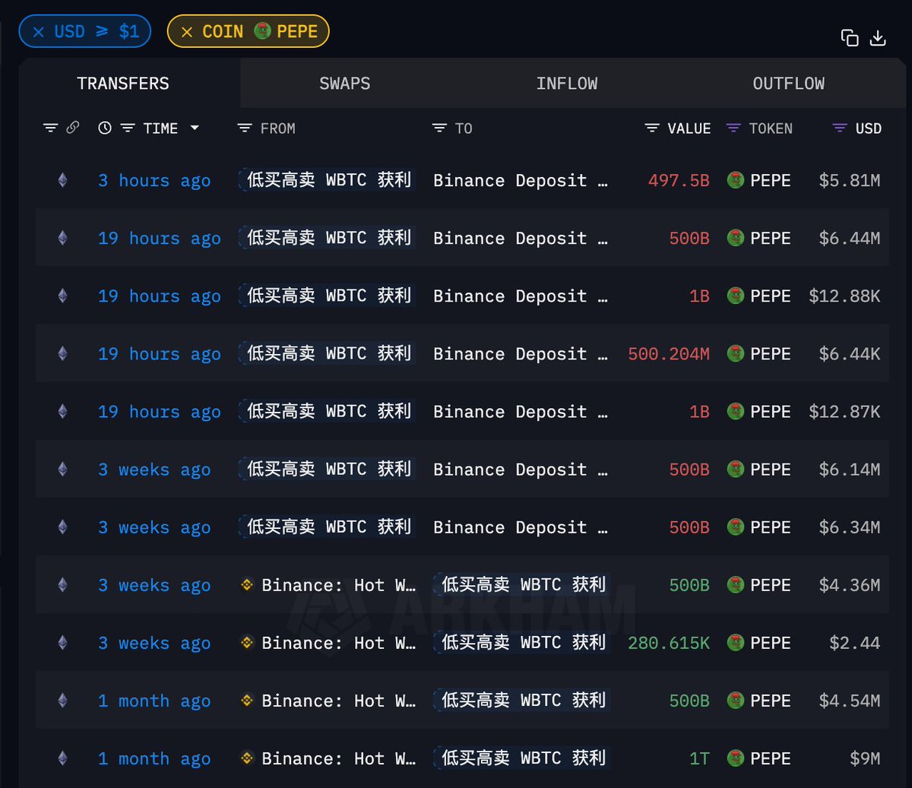Click the Ethereum icon on the $2.44 row
912x788 pixels.
click(63, 642)
